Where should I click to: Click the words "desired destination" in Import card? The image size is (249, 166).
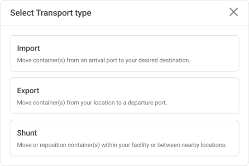click(164, 60)
